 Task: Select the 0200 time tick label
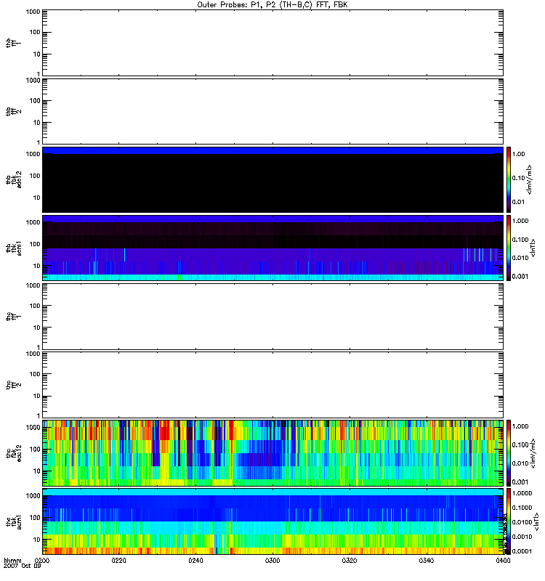(x=42, y=561)
